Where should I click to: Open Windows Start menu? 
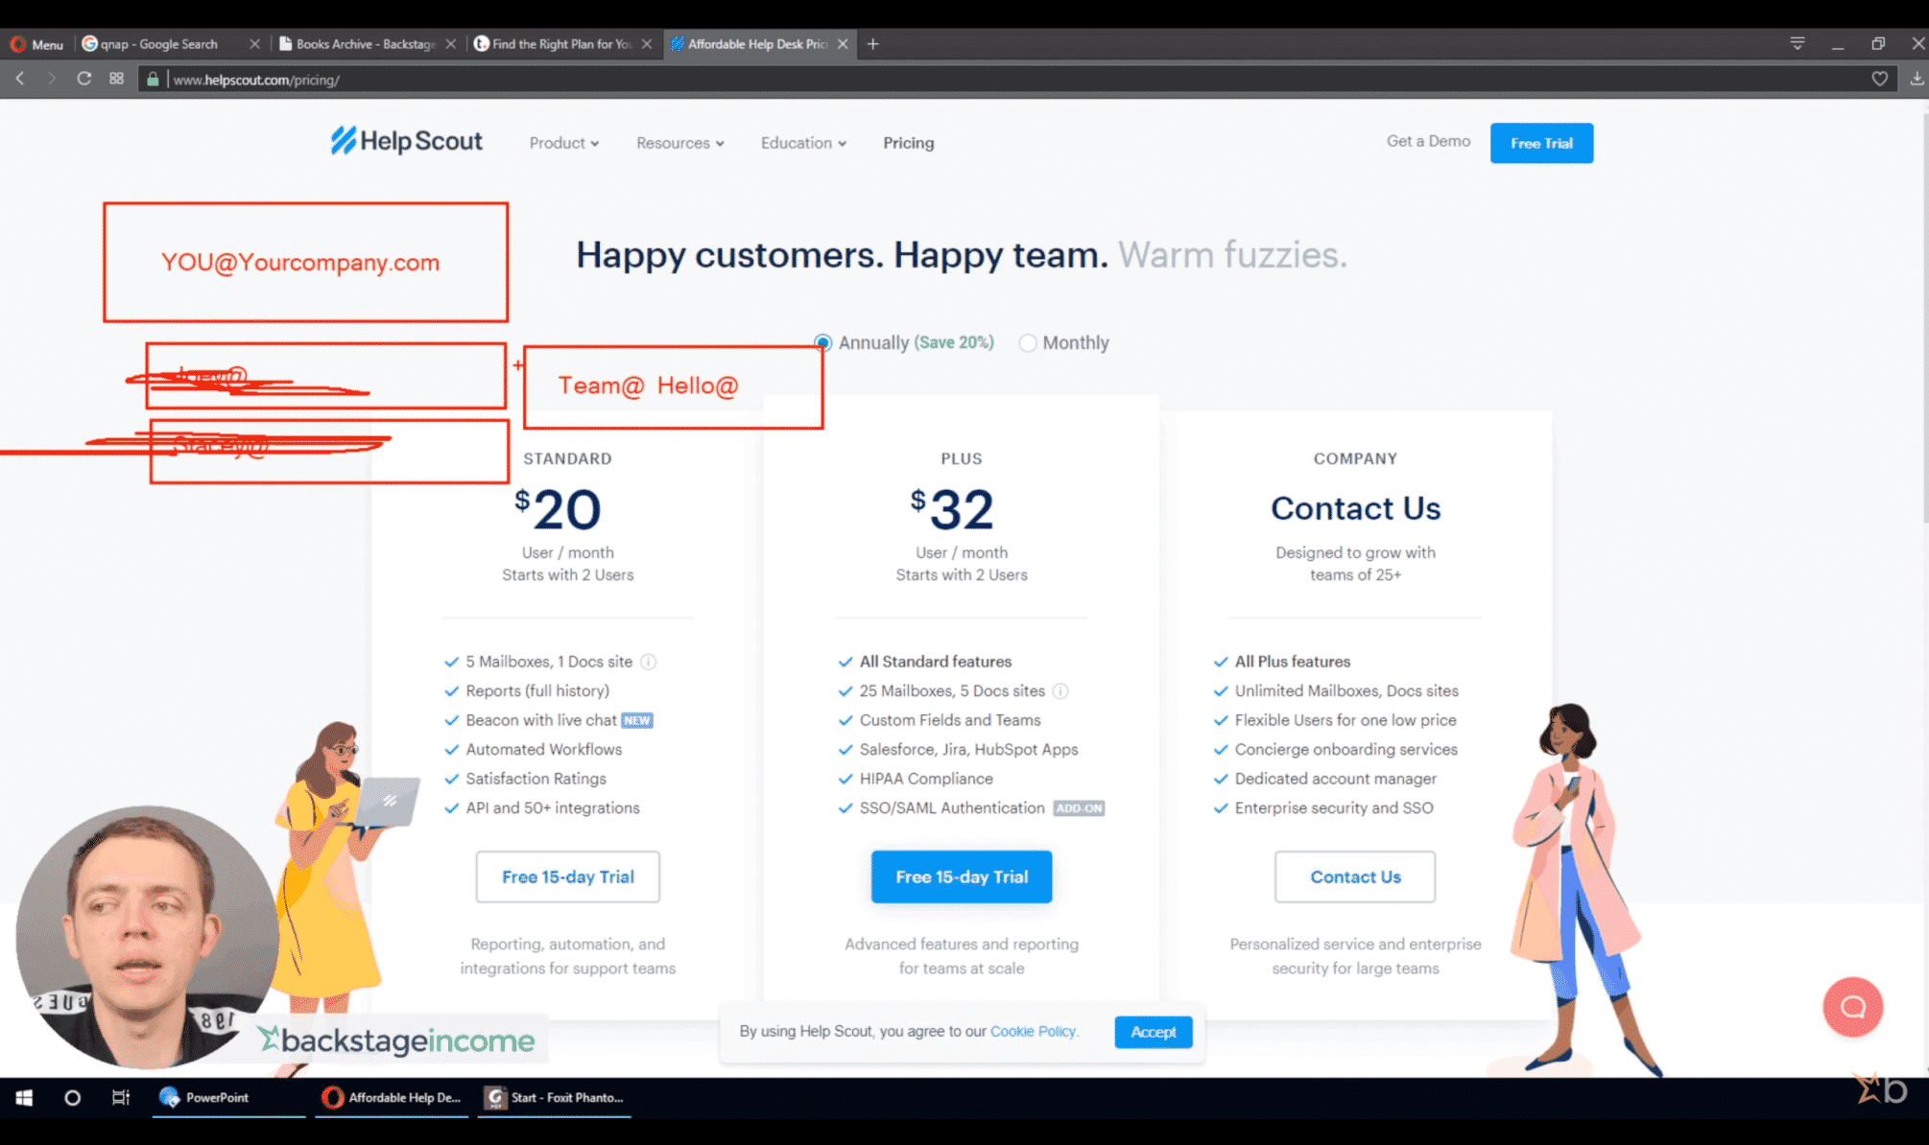(25, 1098)
